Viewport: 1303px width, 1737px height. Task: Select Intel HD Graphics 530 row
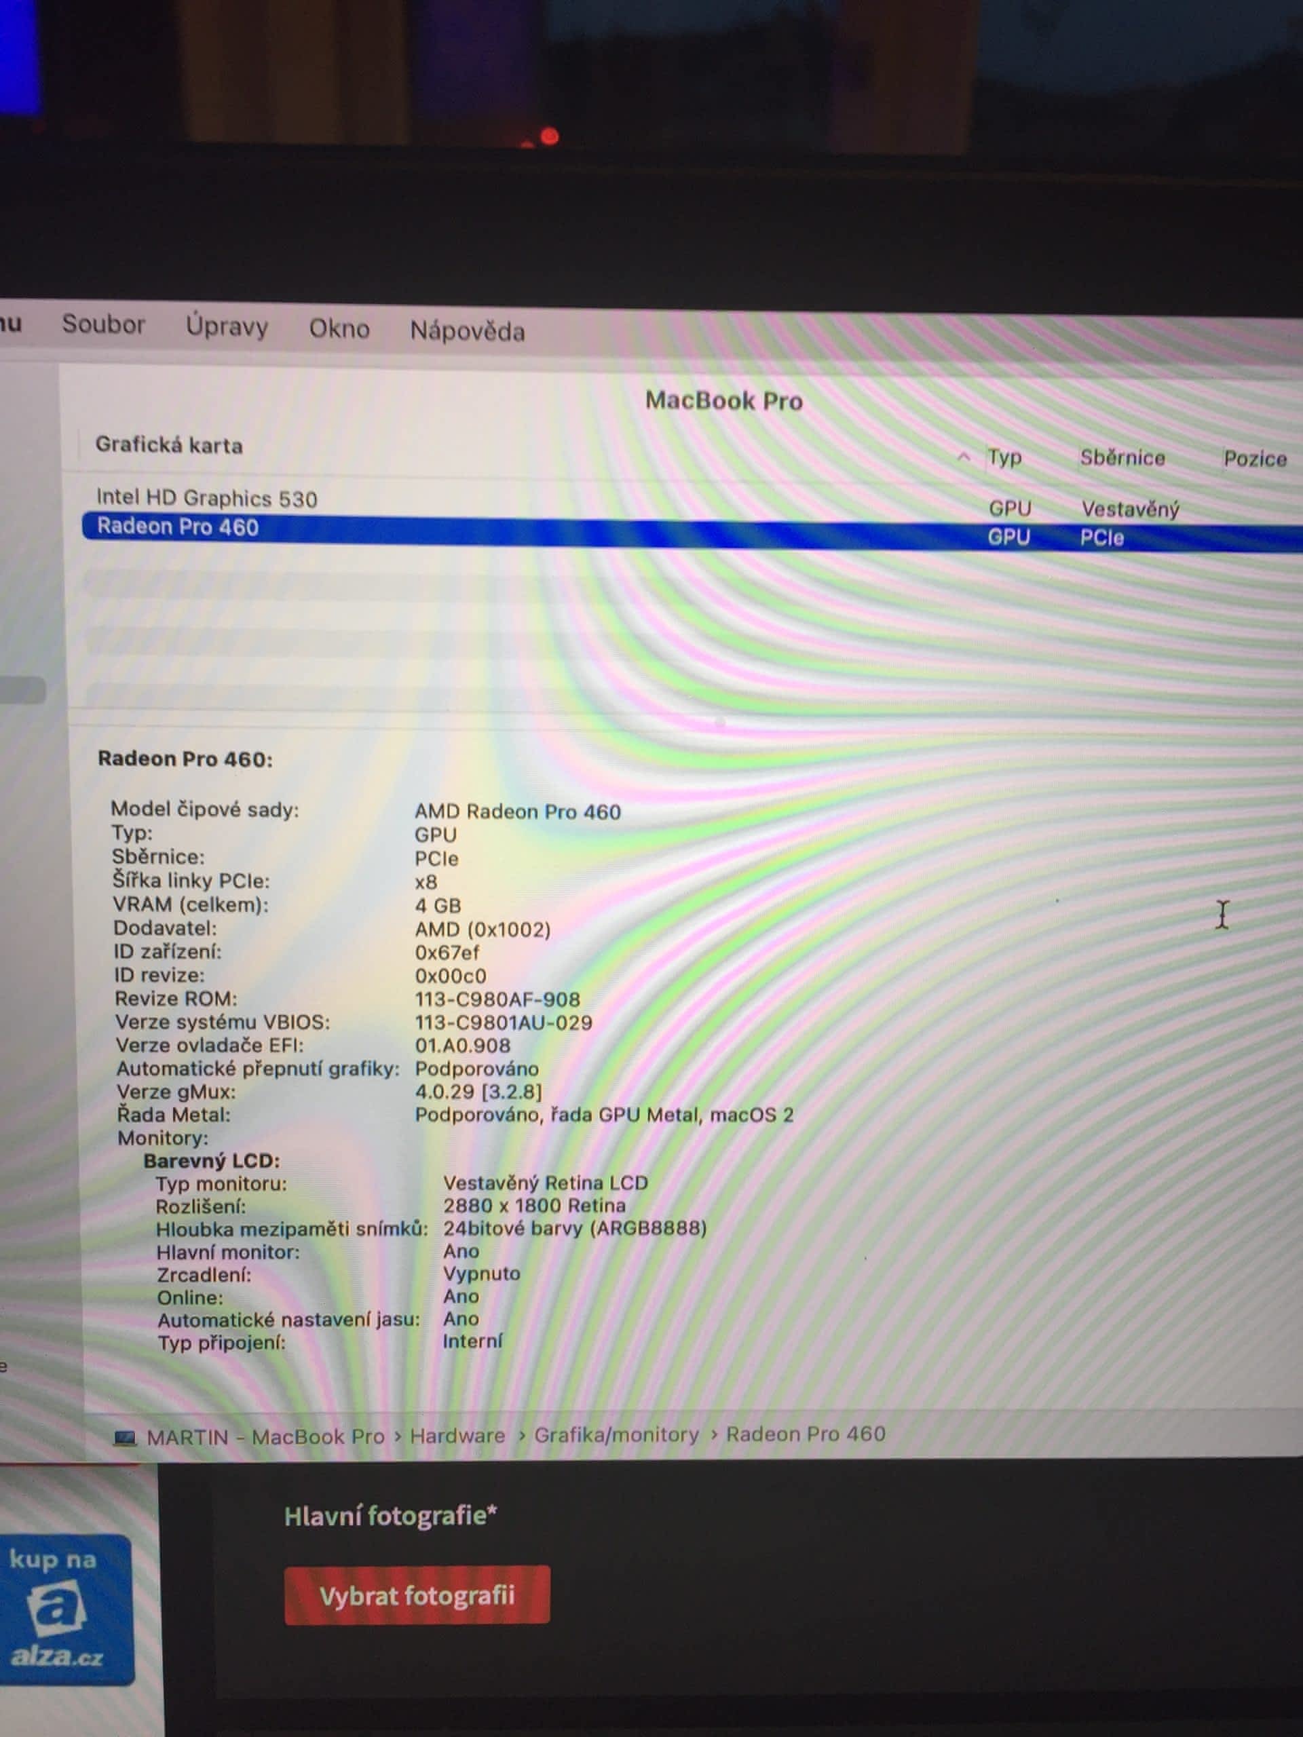[206, 499]
